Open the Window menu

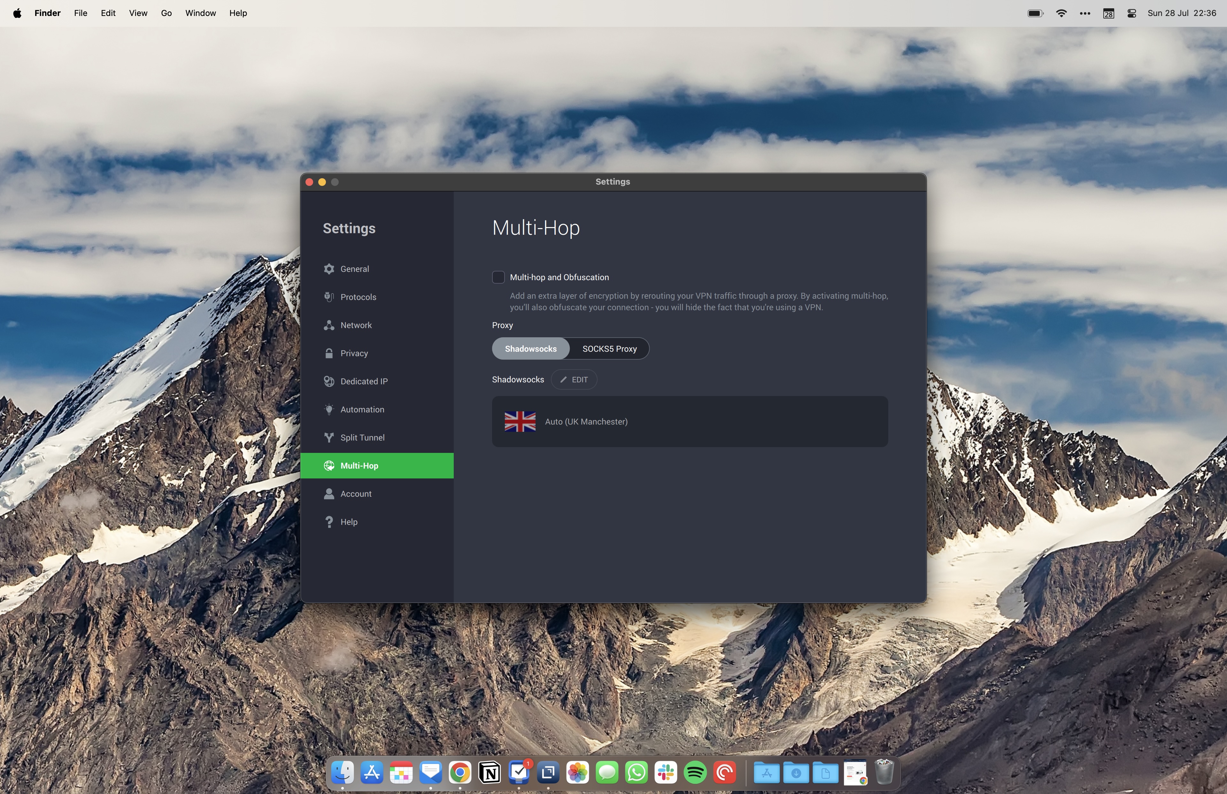click(x=201, y=13)
